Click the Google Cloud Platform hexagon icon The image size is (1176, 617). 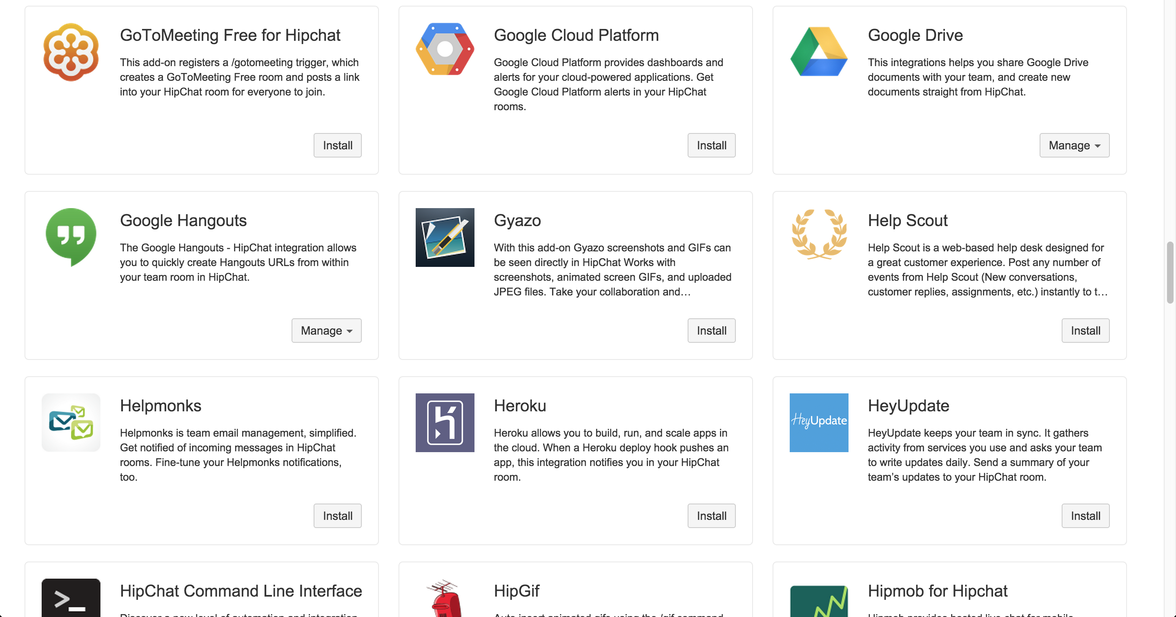(445, 49)
